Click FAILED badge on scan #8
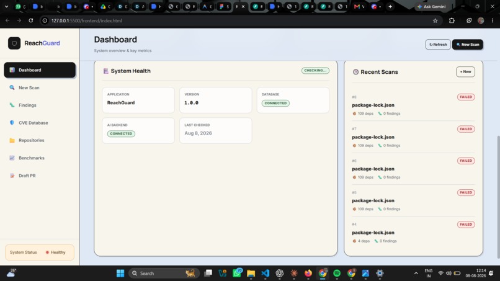 coord(466,97)
